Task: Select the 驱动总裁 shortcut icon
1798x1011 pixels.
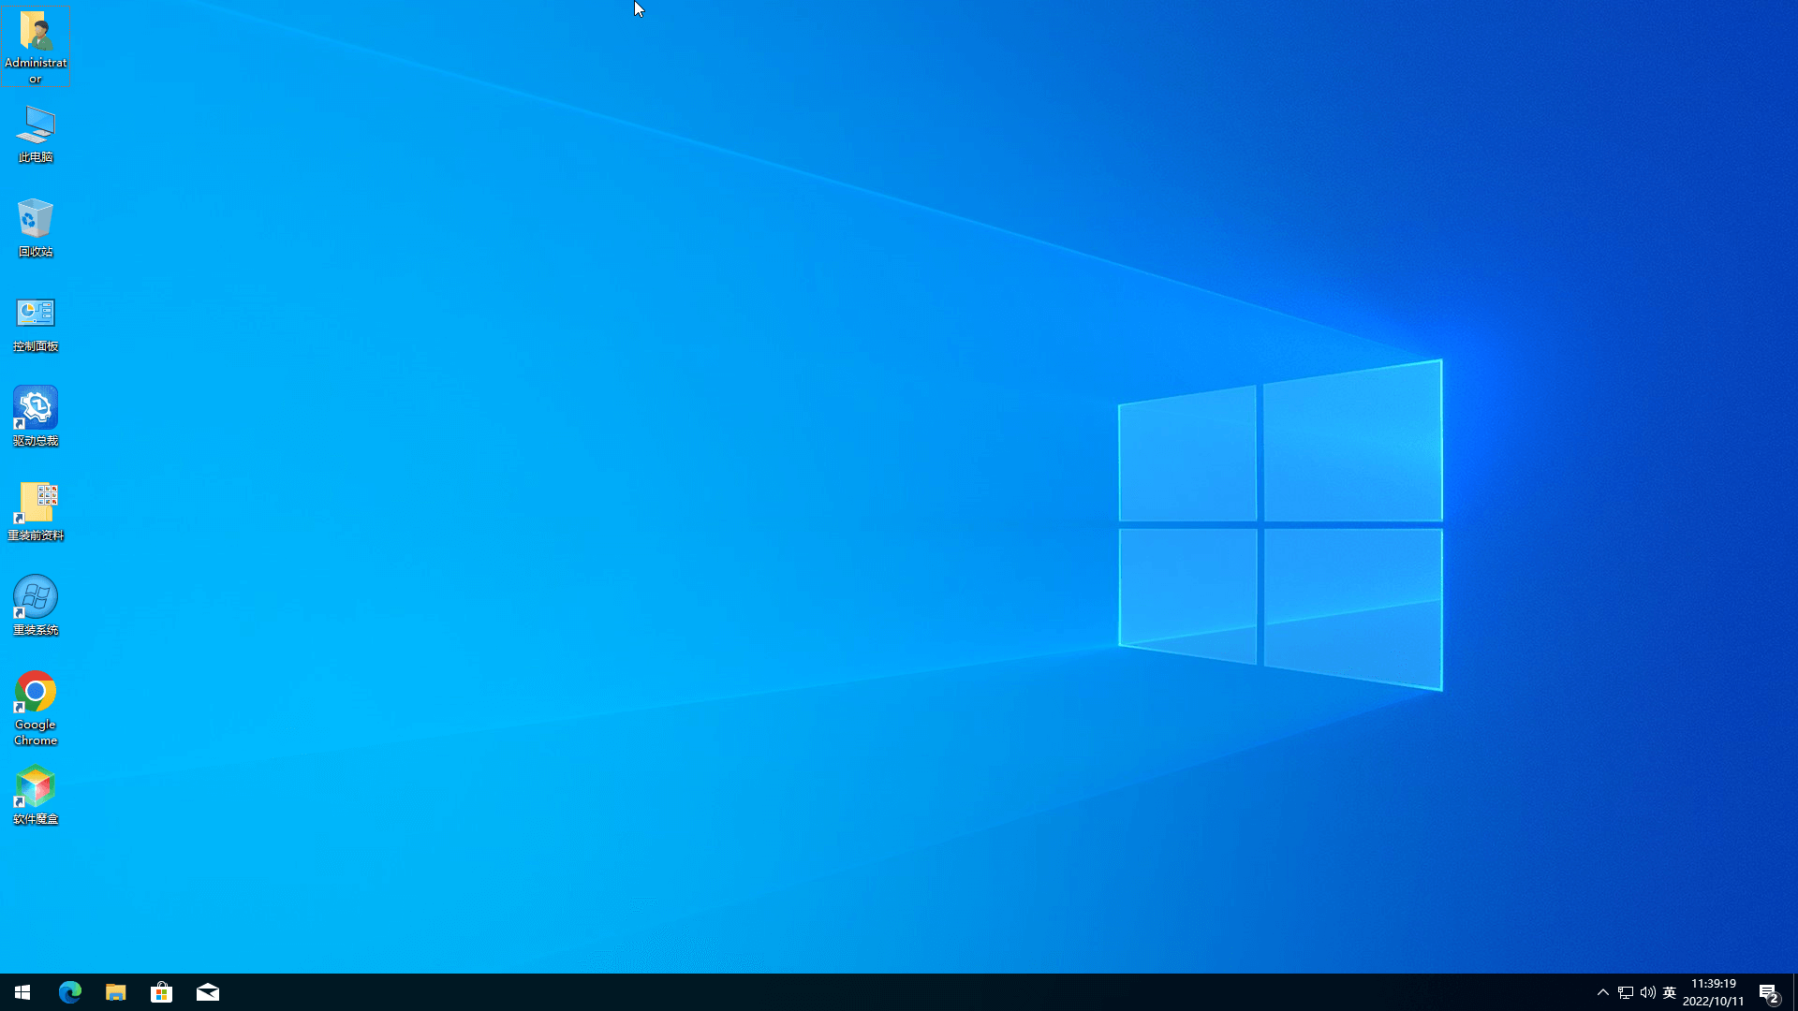Action: [36, 409]
